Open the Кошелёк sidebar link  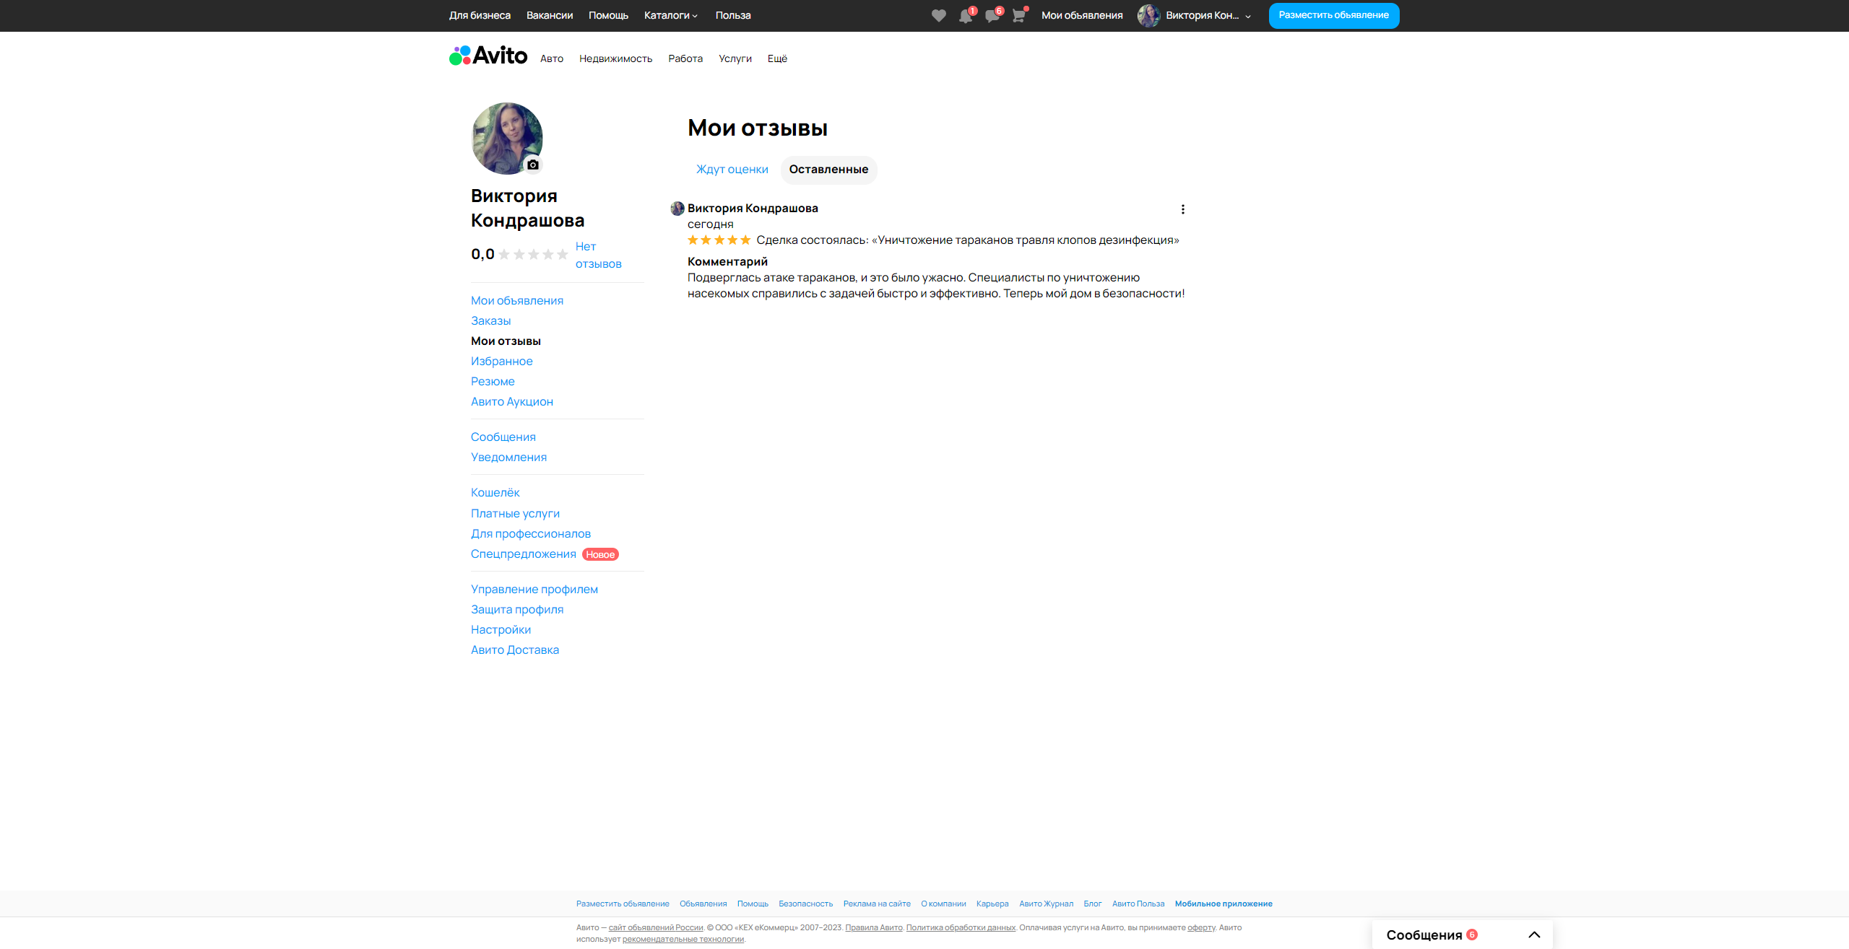(495, 493)
